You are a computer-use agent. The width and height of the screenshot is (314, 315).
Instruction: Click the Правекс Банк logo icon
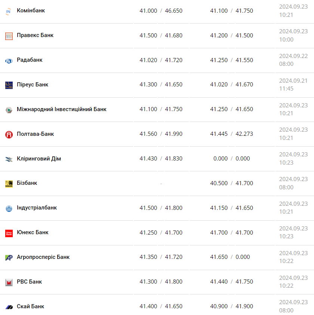[9, 36]
